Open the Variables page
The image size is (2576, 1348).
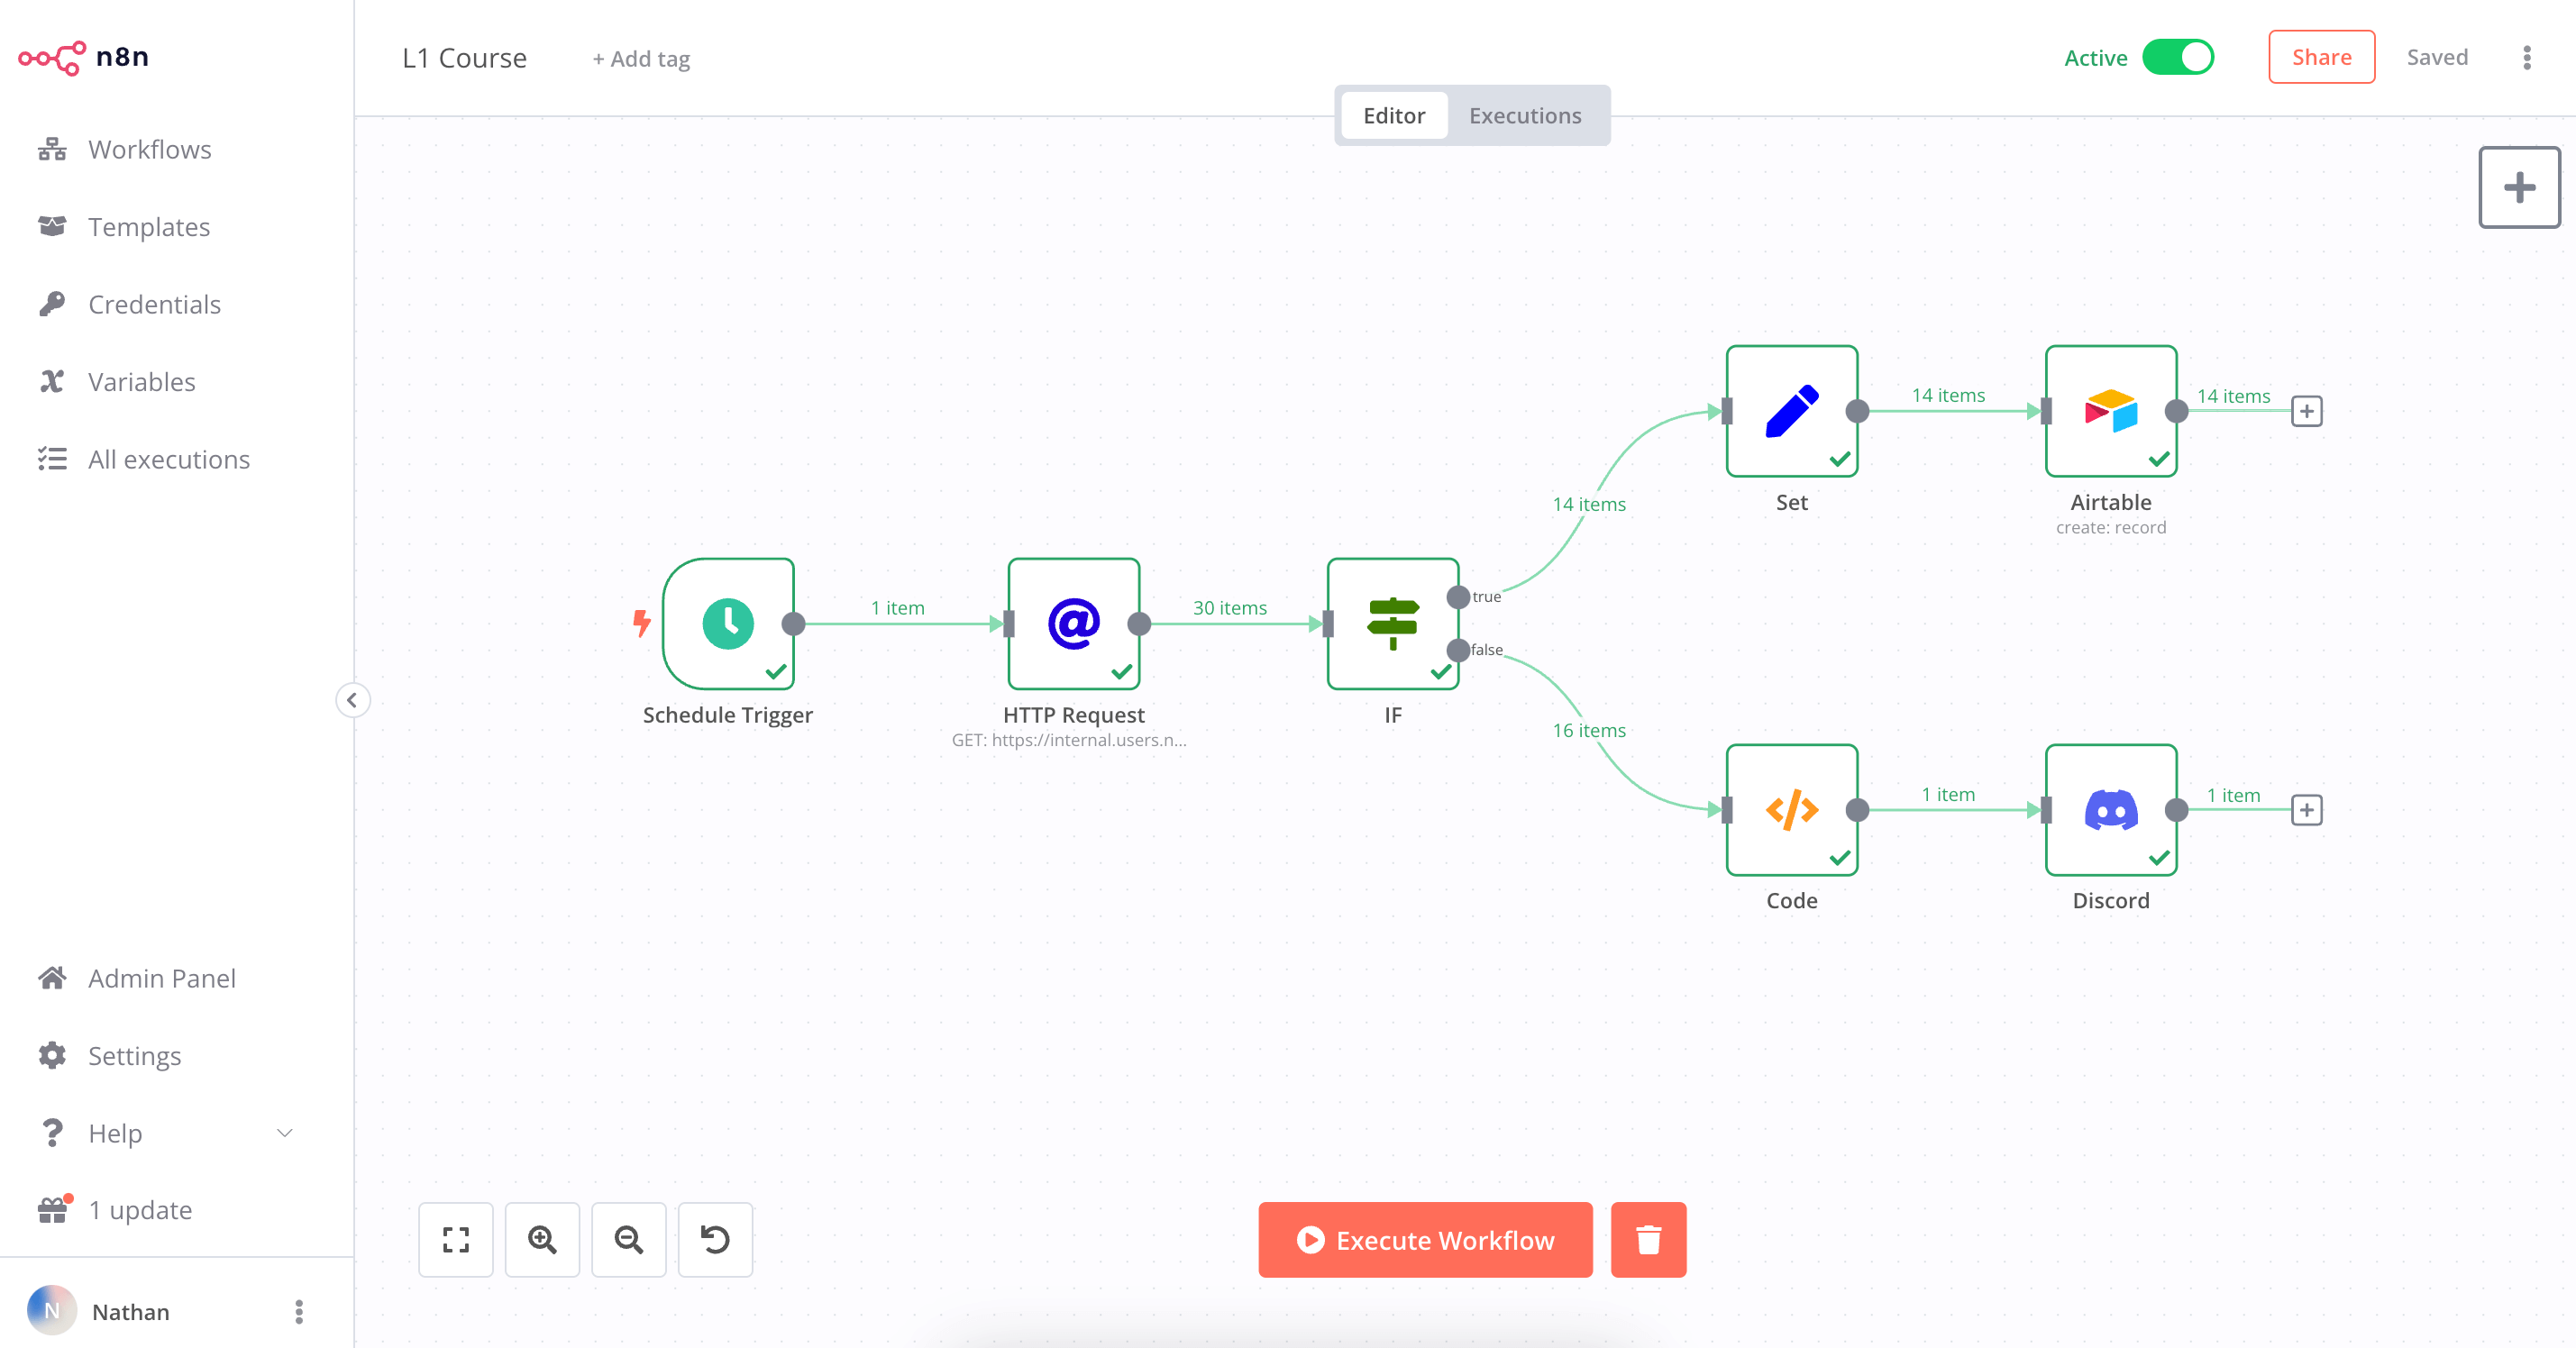141,381
